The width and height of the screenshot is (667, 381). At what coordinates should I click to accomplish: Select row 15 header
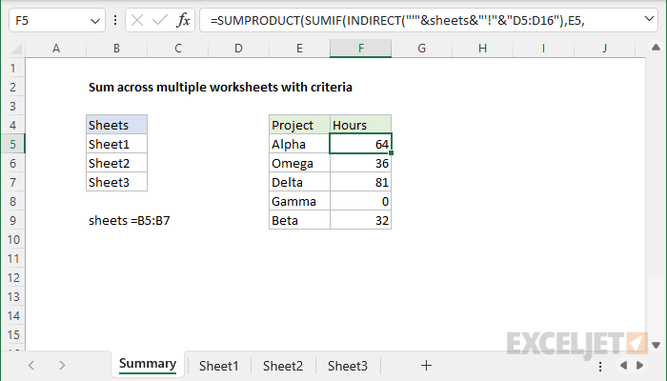12,334
